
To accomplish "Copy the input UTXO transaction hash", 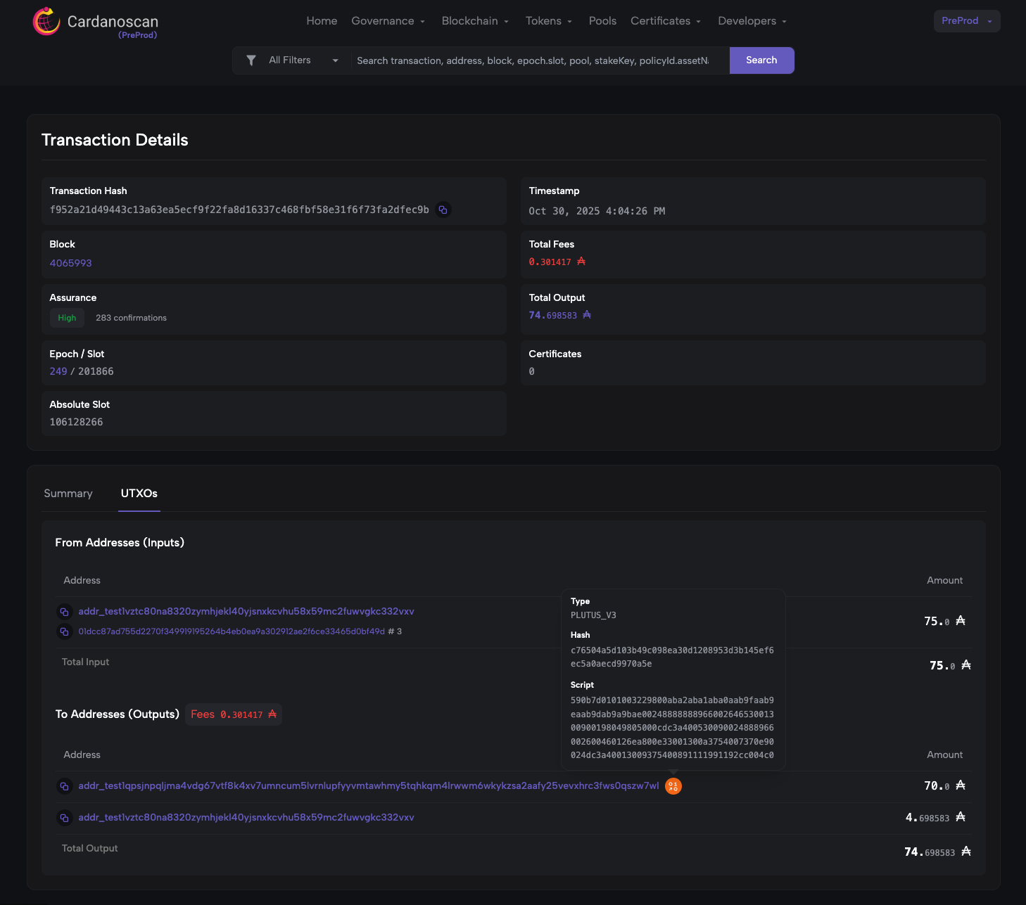I will 64,631.
